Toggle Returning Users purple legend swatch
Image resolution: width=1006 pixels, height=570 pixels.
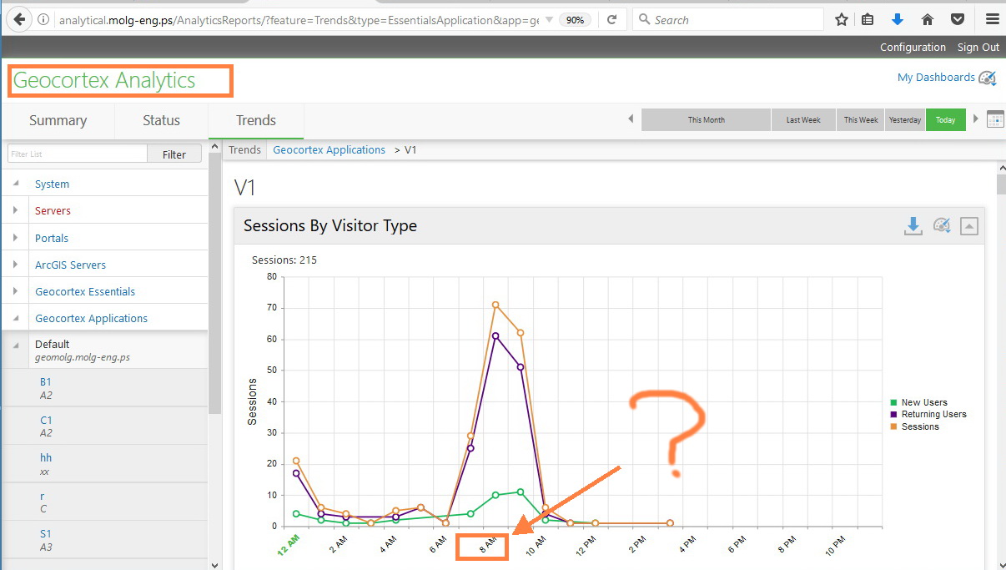[893, 414]
